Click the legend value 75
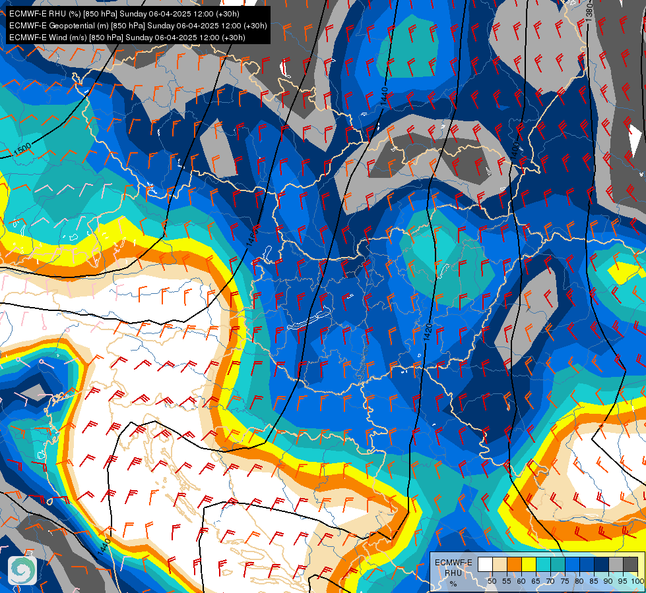 (x=565, y=581)
